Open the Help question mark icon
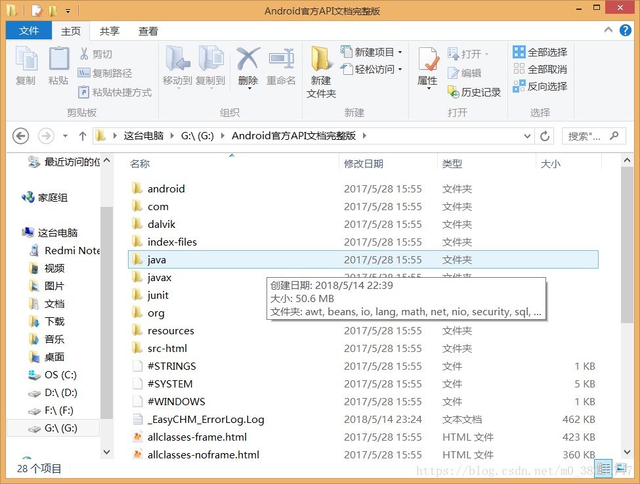This screenshot has height=484, width=640. pyautogui.click(x=626, y=30)
